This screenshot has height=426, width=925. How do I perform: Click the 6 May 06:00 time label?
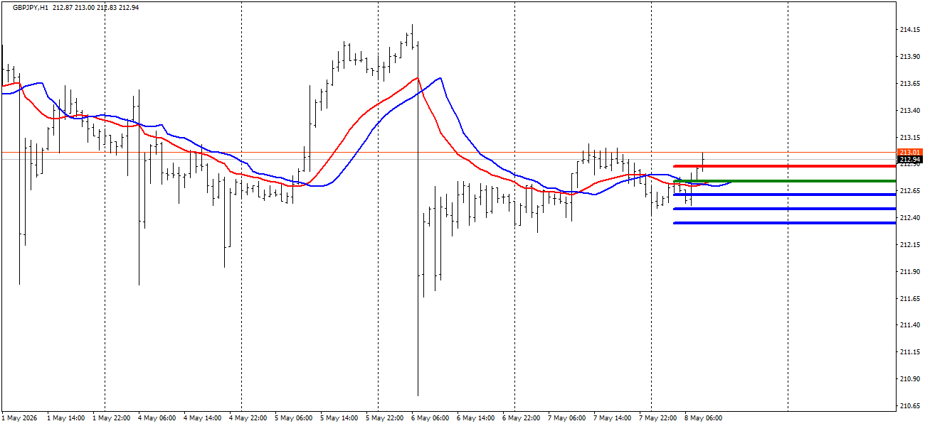point(430,418)
